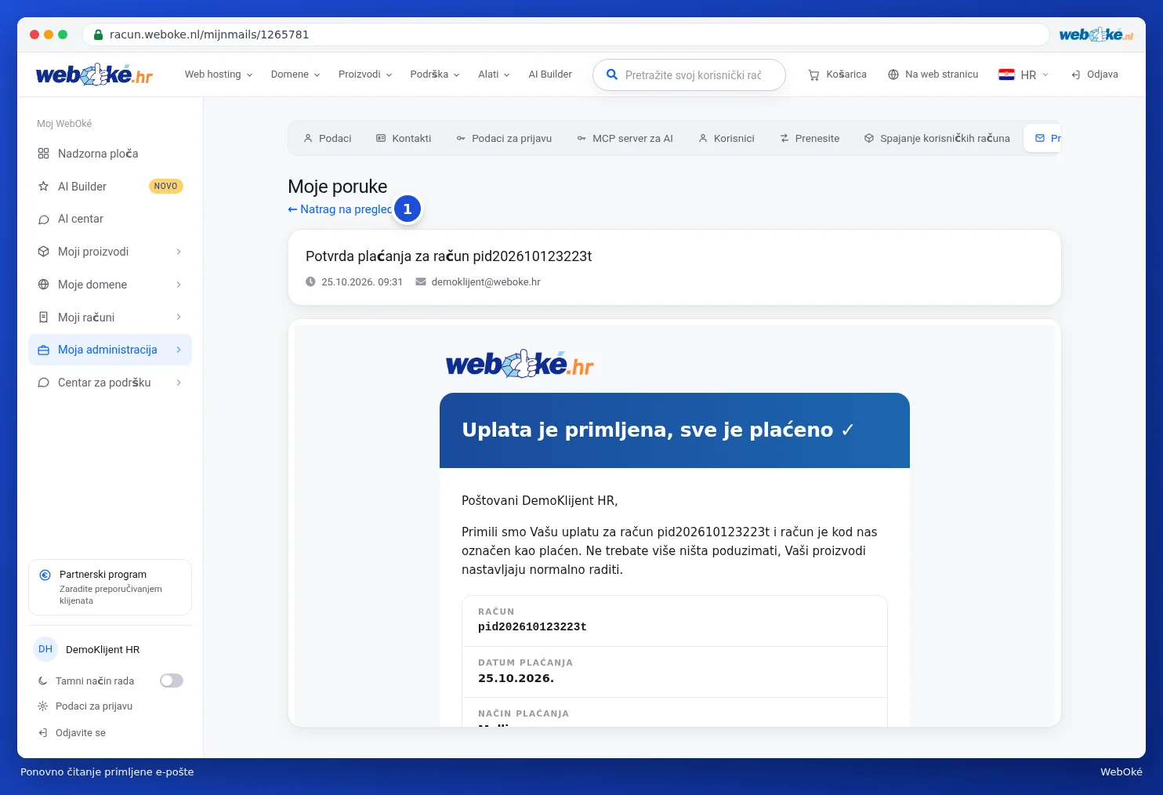The width and height of the screenshot is (1163, 795).
Task: Click Odjavite se in the sidebar
Action: point(72,733)
